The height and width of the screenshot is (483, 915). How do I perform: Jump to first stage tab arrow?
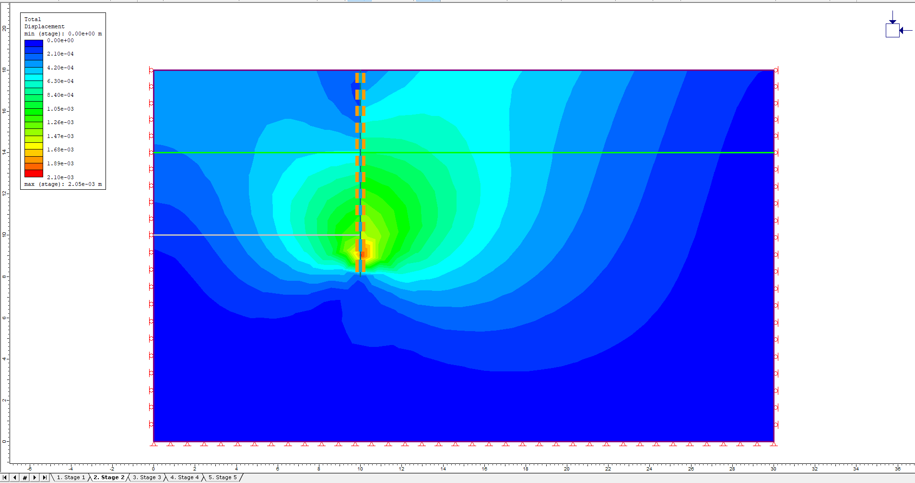tap(5, 477)
